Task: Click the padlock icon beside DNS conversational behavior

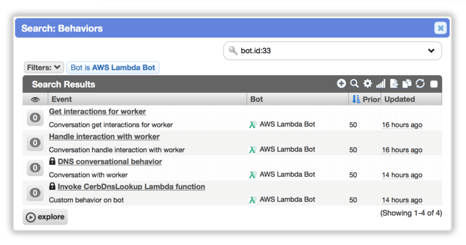Action: [x=52, y=161]
